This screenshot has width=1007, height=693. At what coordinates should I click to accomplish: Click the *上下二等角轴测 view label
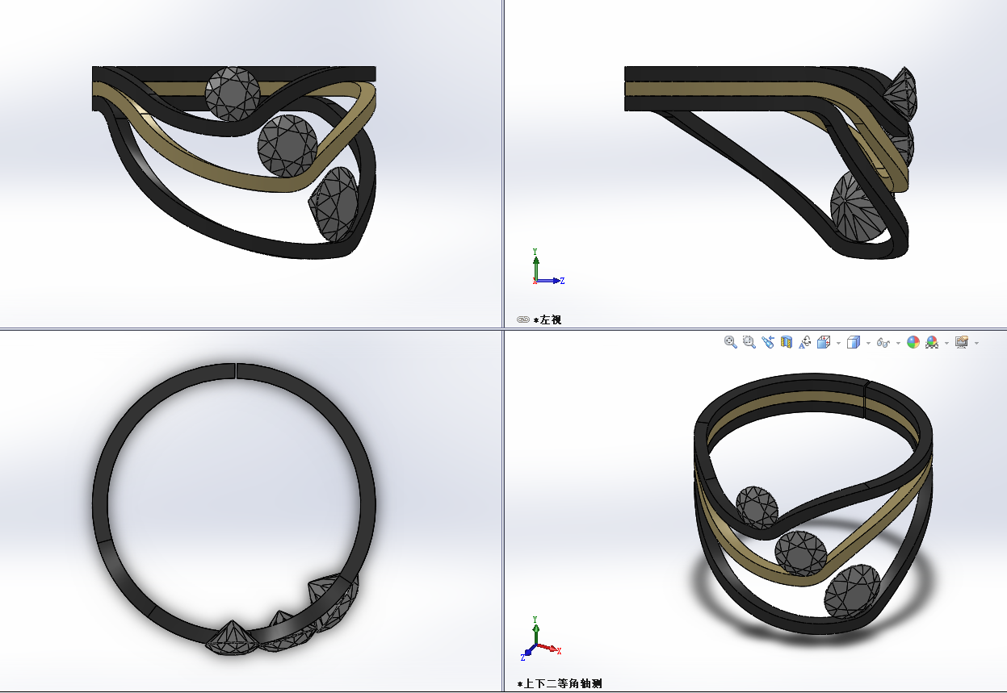pyautogui.click(x=560, y=684)
